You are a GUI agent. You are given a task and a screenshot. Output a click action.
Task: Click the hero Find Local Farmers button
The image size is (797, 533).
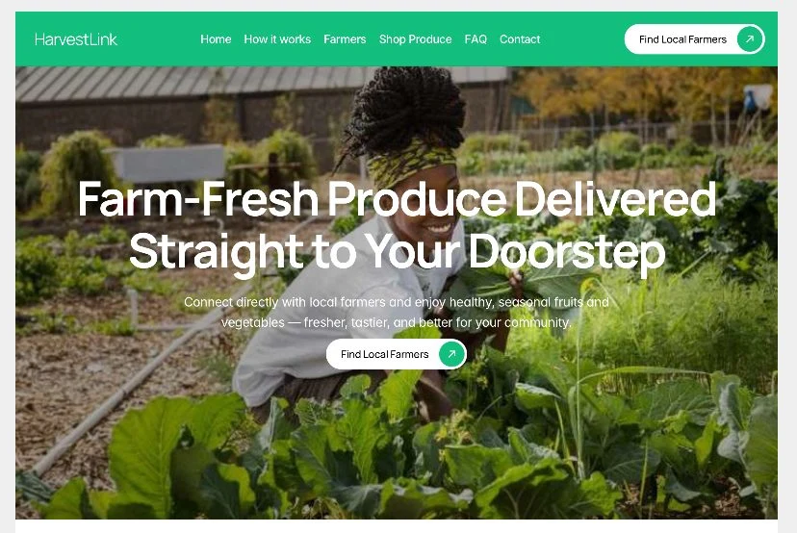[x=397, y=354]
